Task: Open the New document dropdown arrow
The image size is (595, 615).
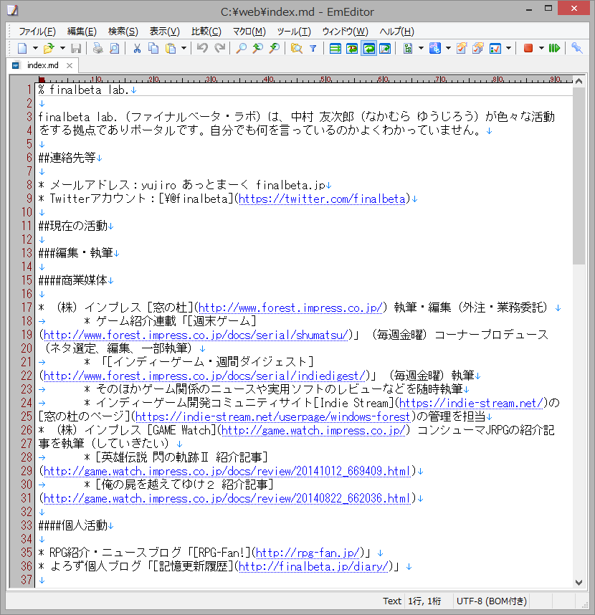Action: point(34,48)
